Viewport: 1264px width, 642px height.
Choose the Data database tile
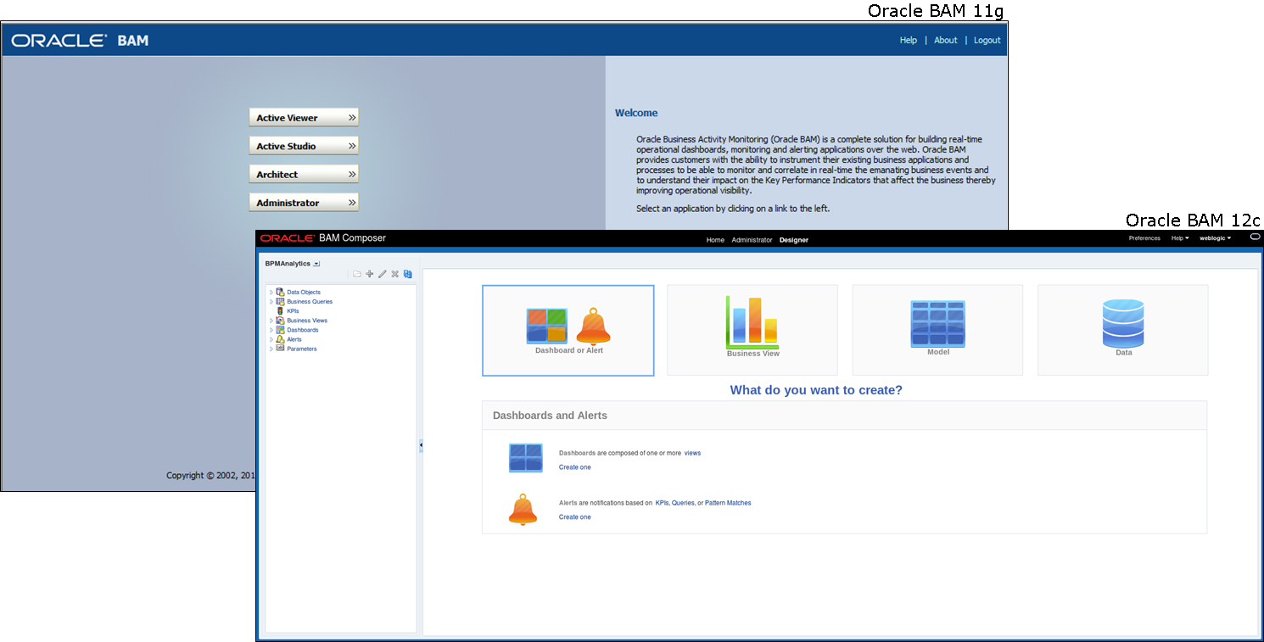click(1122, 330)
